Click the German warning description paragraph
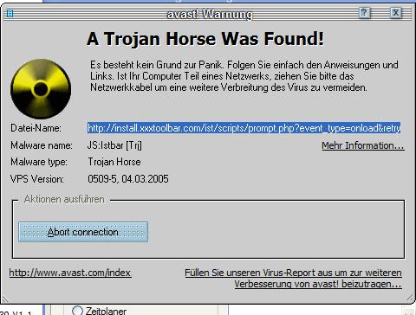Screen dimensions: 416x315 click(x=244, y=76)
